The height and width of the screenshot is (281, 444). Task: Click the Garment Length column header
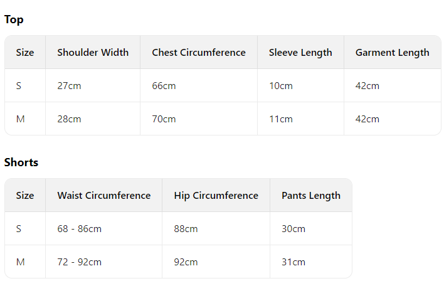point(392,53)
